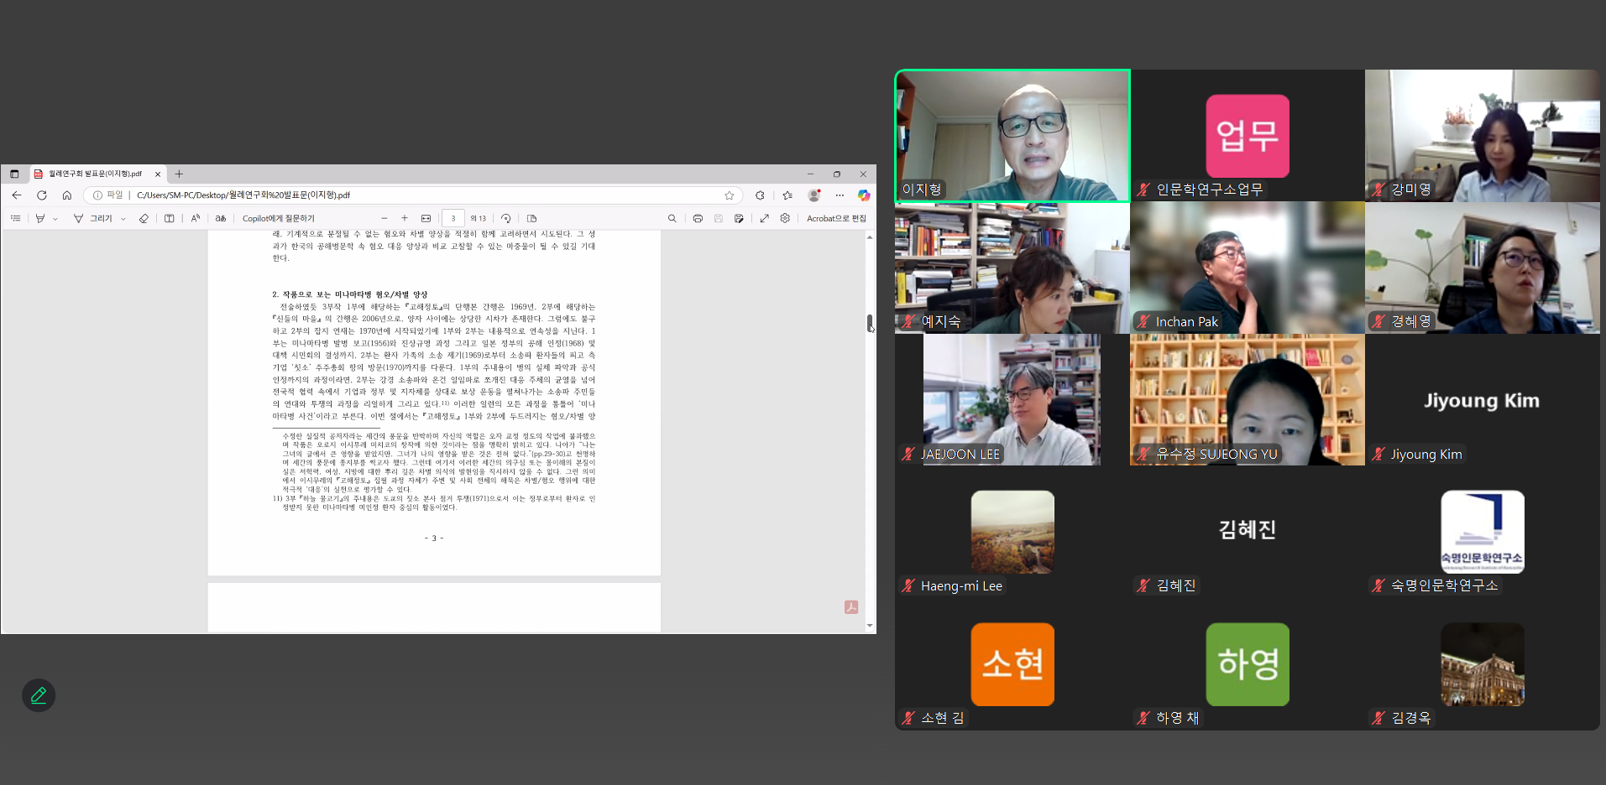Click the green annotation pencil button
Viewport: 1606px width, 785px height.
pos(39,695)
